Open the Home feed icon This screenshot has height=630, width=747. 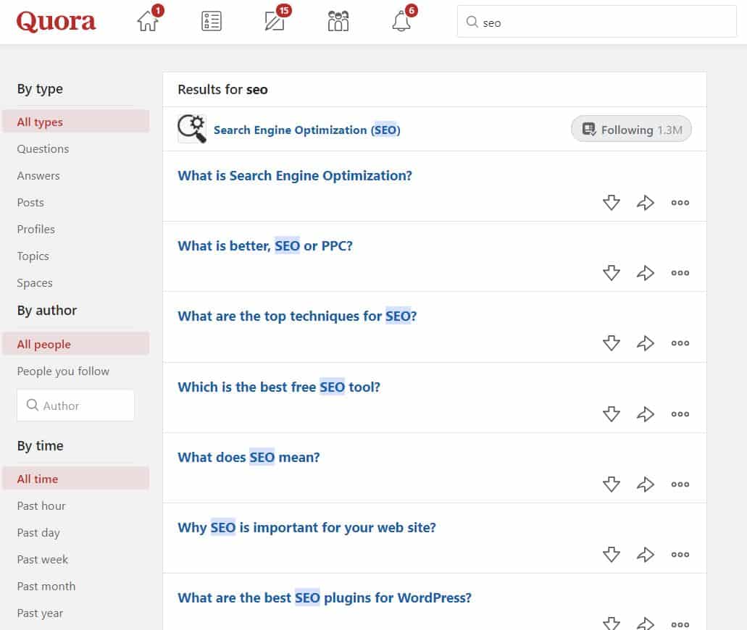[148, 21]
